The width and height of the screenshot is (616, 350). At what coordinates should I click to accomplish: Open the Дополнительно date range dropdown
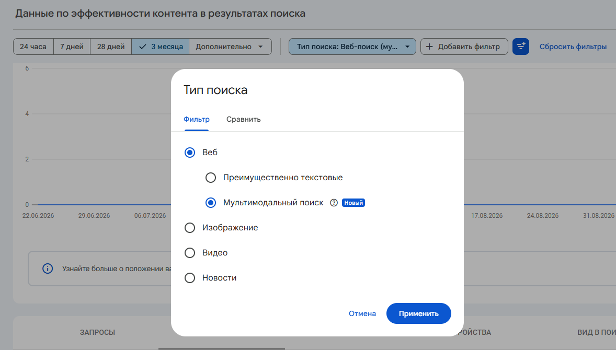[230, 46]
